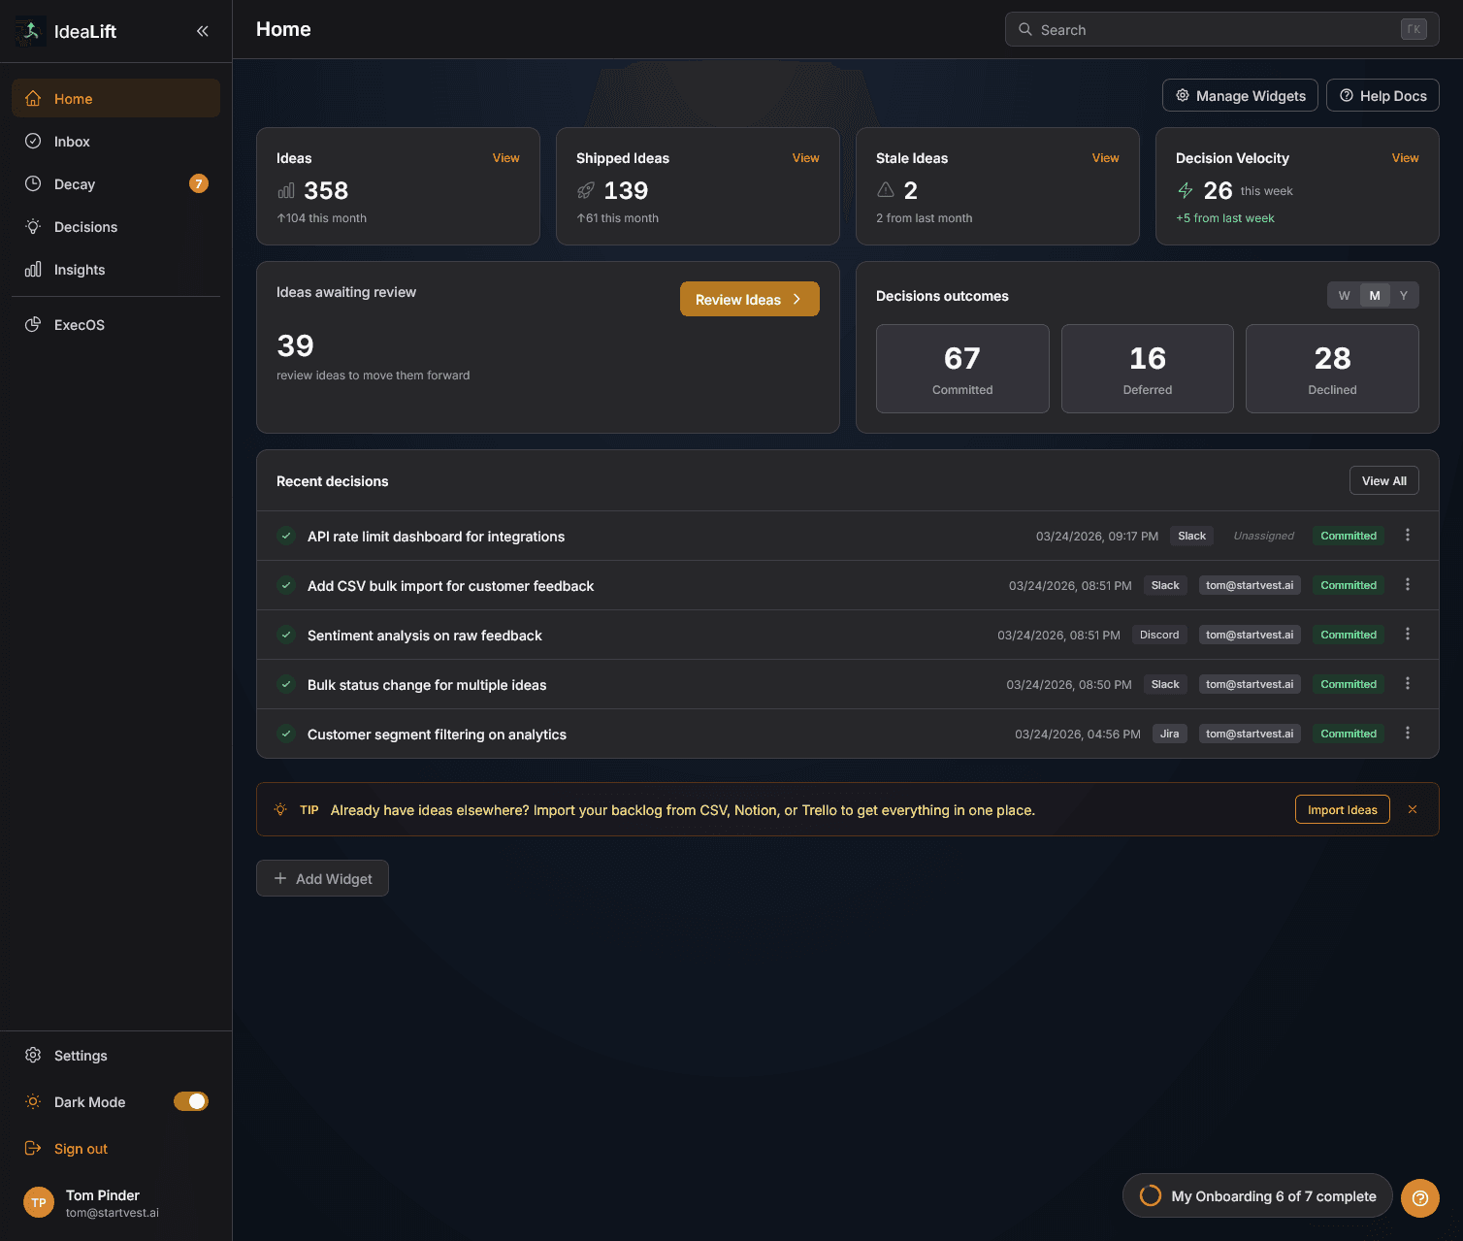Click the Unassigned label
Viewport: 1463px width, 1241px height.
click(x=1263, y=536)
